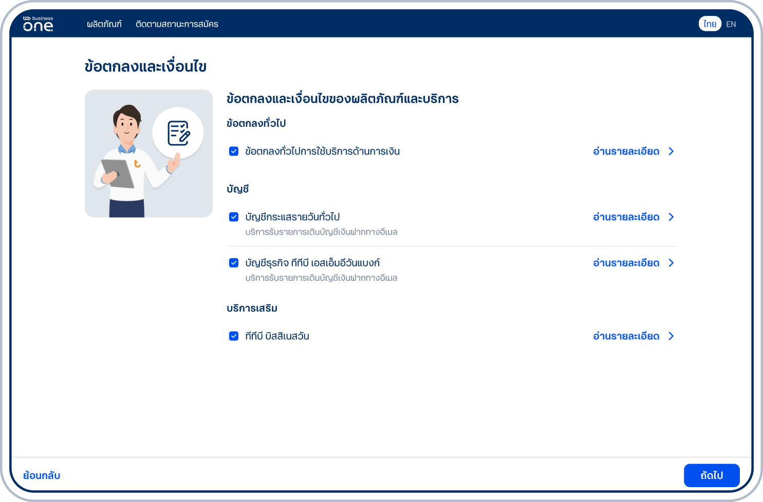Open อ่านรายละเอียด for ทีทีบี บิสสิเนสวัน
The height and width of the screenshot is (502, 763).
pos(626,336)
